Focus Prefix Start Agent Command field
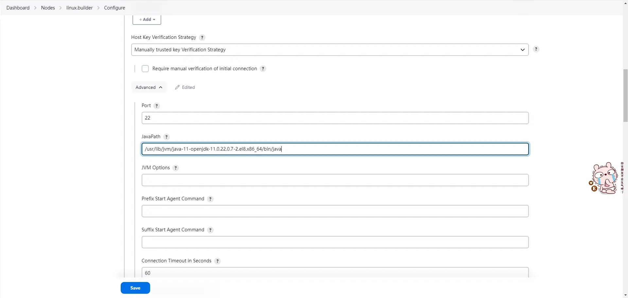Image resolution: width=628 pixels, height=298 pixels. [x=335, y=211]
